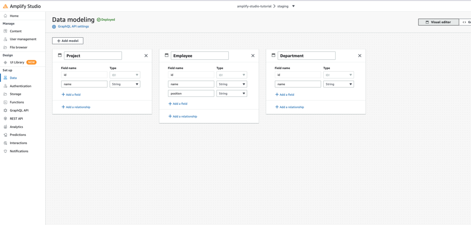Edit the Project model name field
471x225 pixels.
pyautogui.click(x=93, y=56)
